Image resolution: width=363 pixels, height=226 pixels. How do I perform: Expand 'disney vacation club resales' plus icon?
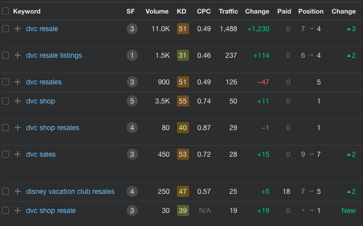[x=18, y=191]
